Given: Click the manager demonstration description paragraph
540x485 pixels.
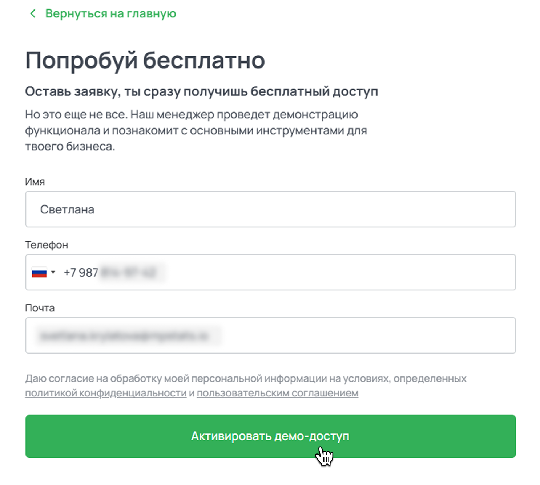Looking at the screenshot, I should coord(196,130).
